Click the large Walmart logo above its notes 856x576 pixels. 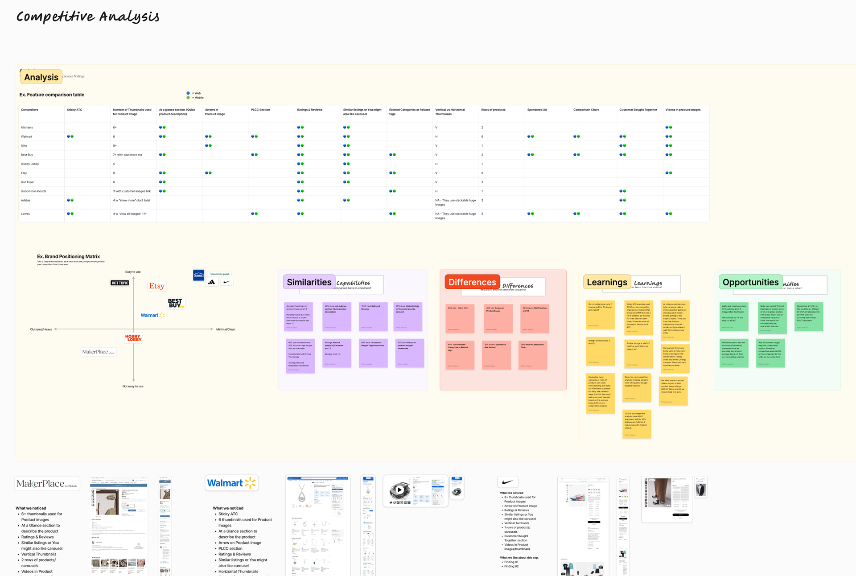point(232,483)
